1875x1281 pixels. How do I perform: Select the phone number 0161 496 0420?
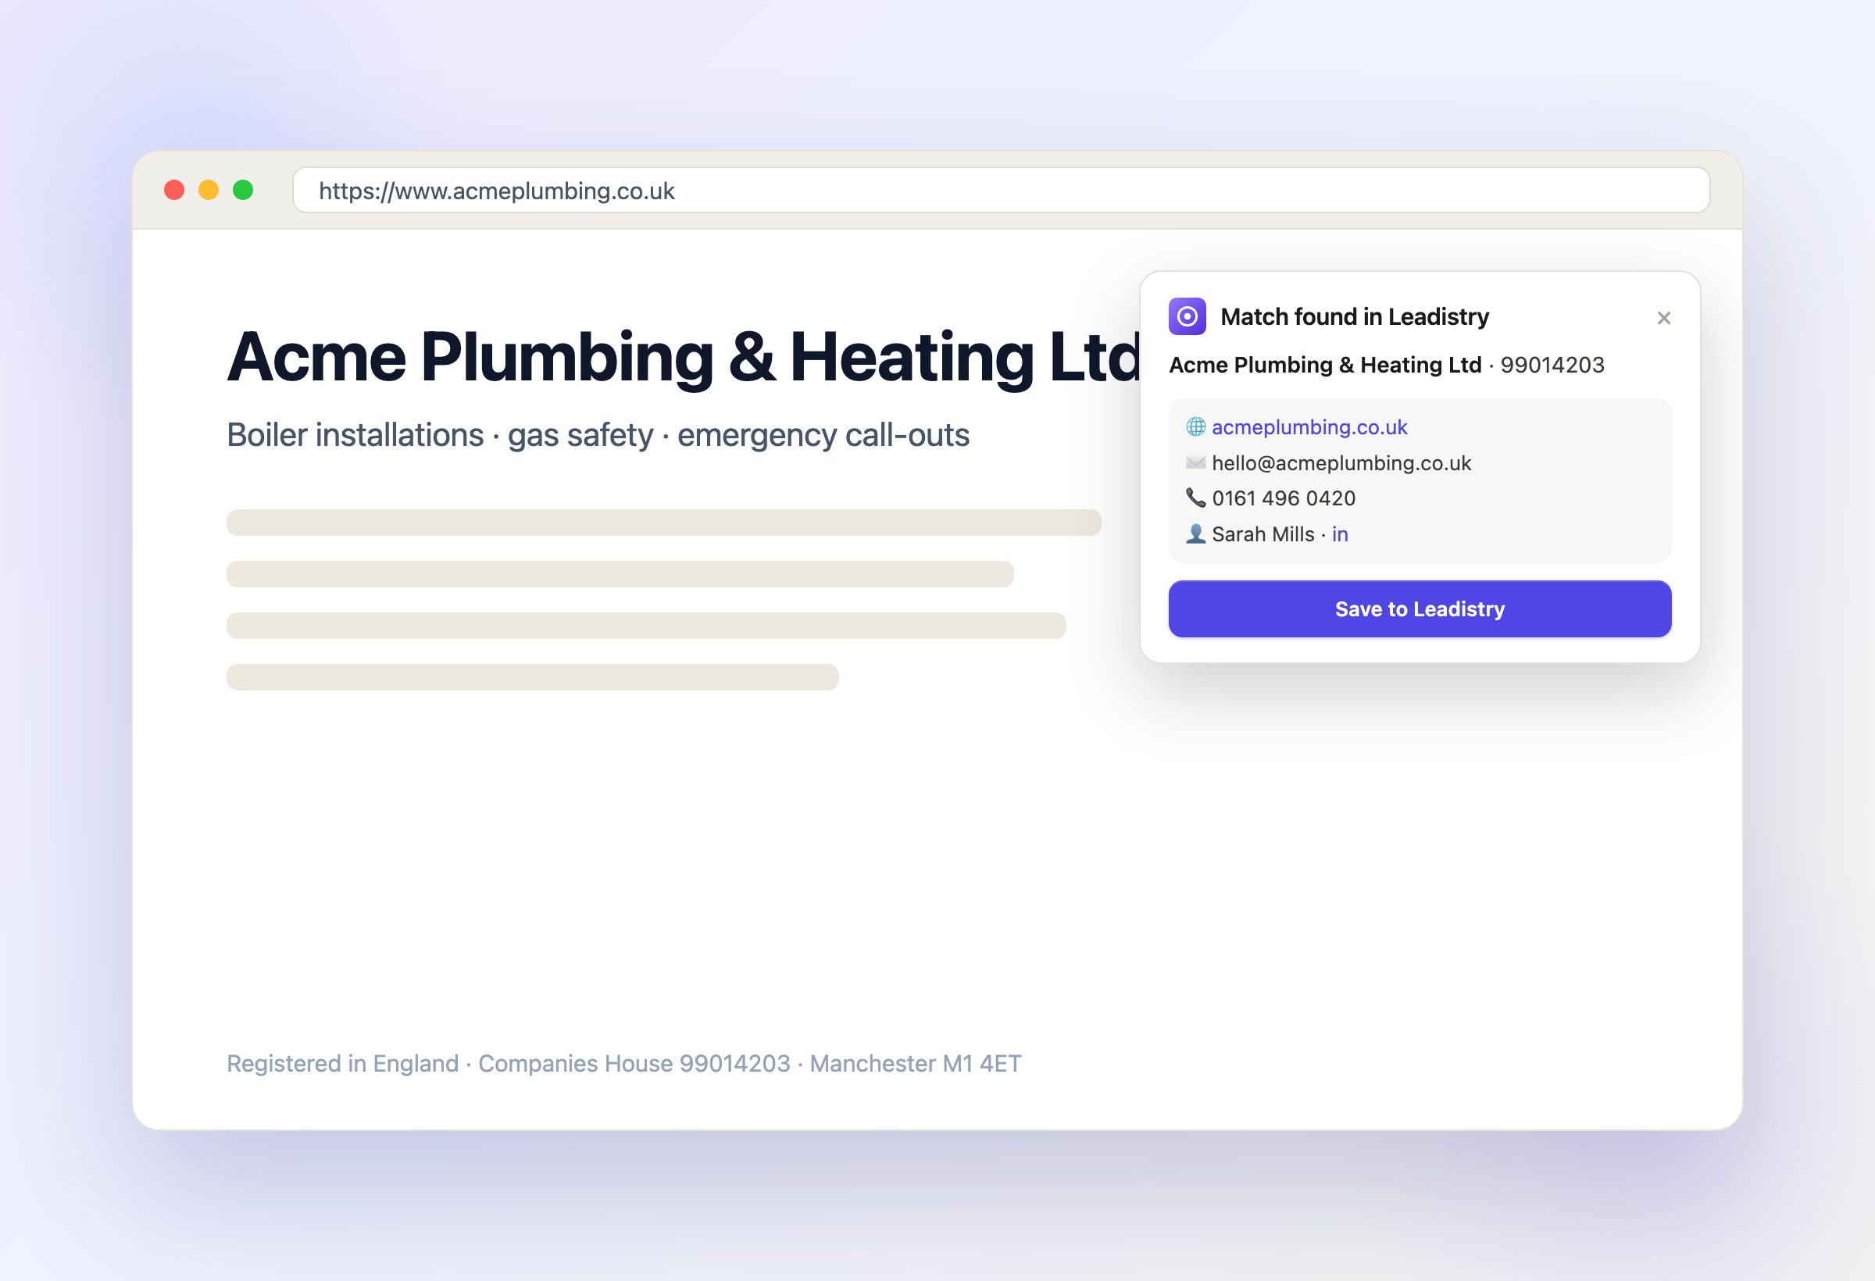(1284, 498)
